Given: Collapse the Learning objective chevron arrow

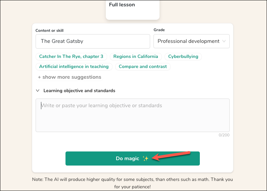Looking at the screenshot, I should point(37,90).
